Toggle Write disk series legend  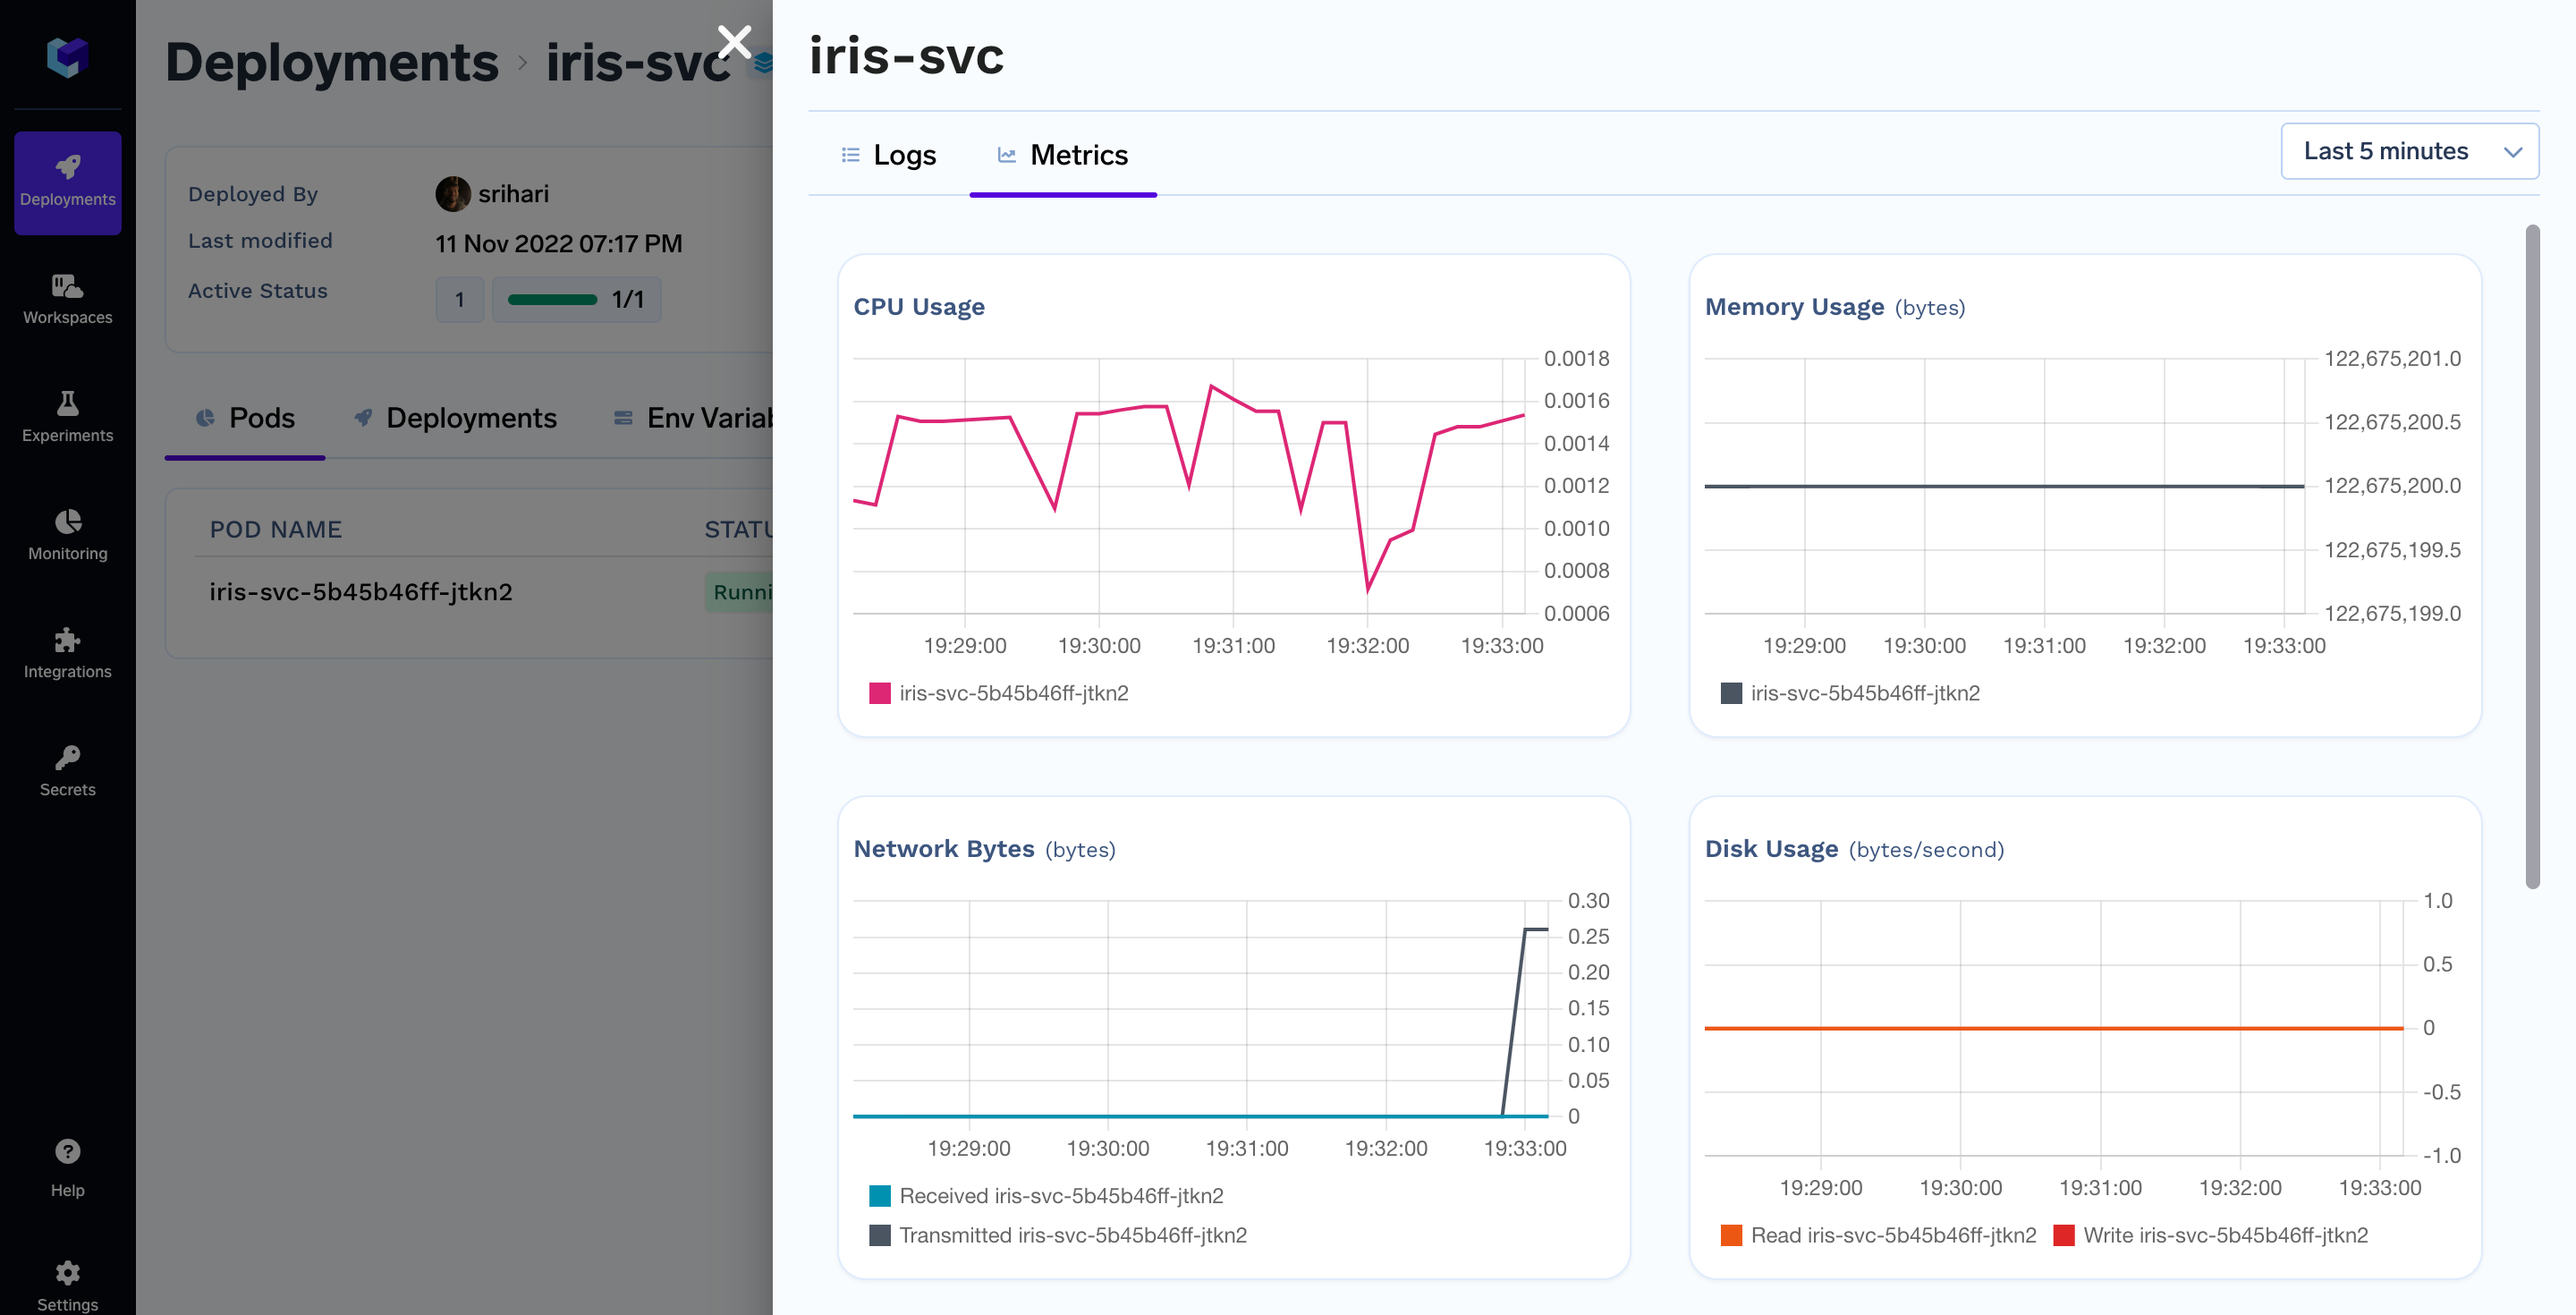tap(2210, 1235)
